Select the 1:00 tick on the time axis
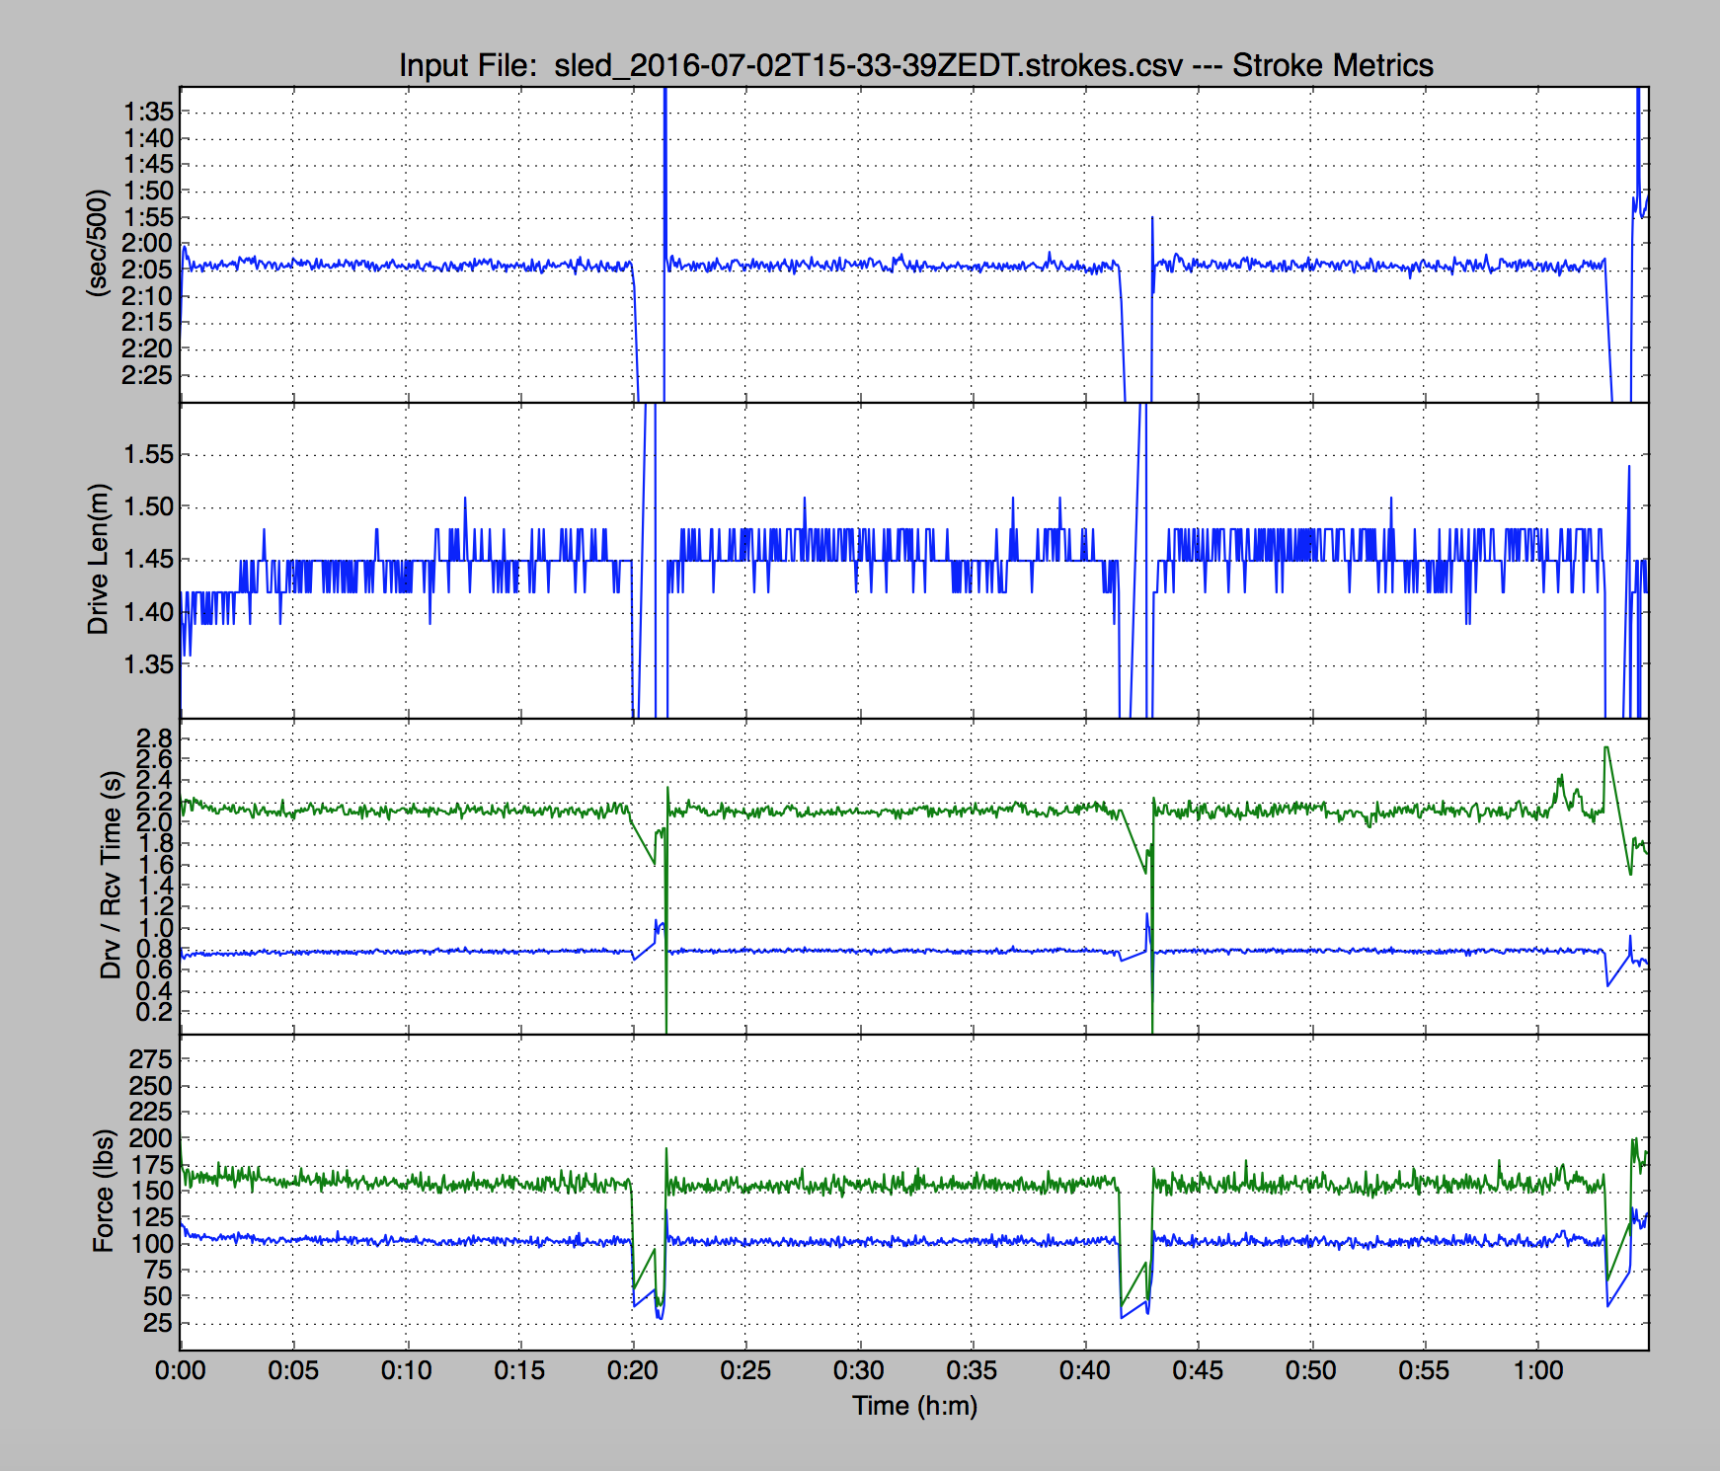The height and width of the screenshot is (1471, 1720). [1537, 1370]
